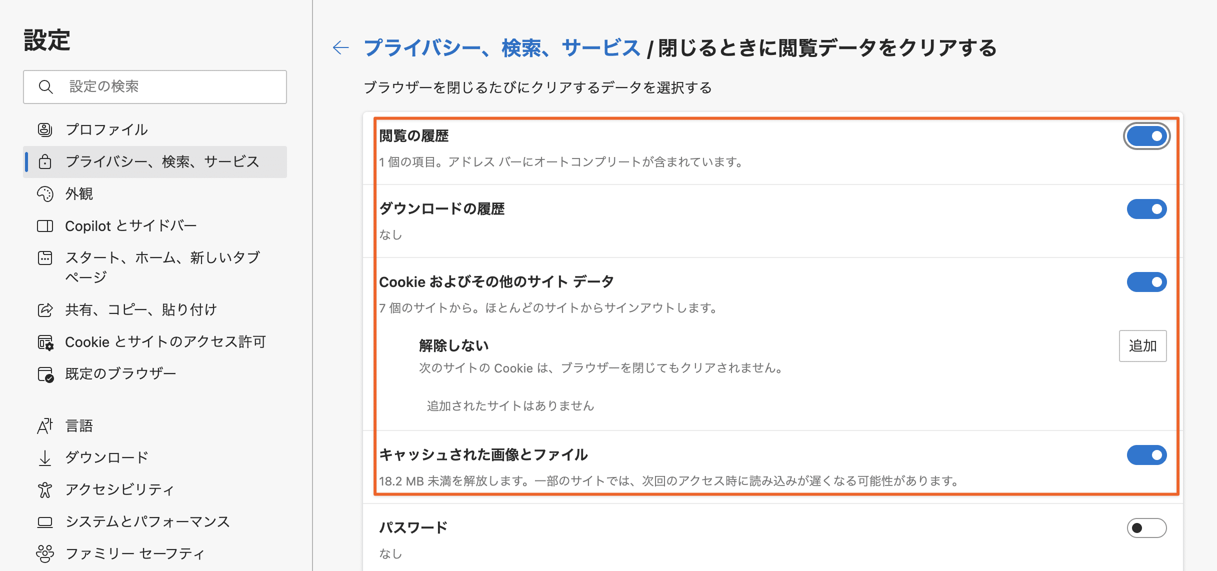
Task: Click the アクセシビリティ person icon
Action: [45, 489]
